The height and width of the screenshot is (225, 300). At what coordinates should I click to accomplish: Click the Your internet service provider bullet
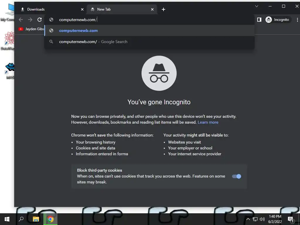[195, 154]
